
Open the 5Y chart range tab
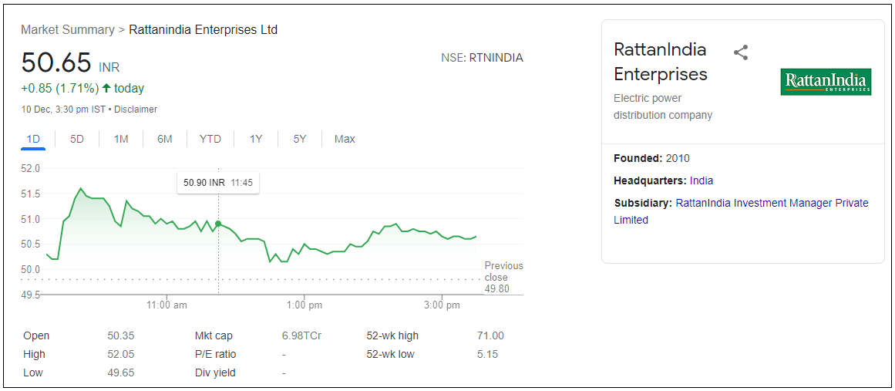point(300,139)
